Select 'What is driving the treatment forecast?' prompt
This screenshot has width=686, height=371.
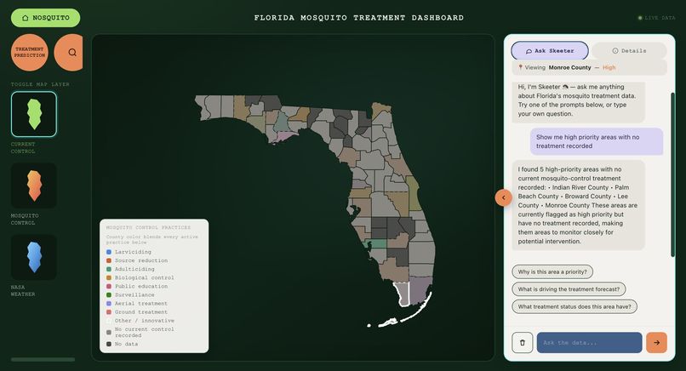pos(569,289)
